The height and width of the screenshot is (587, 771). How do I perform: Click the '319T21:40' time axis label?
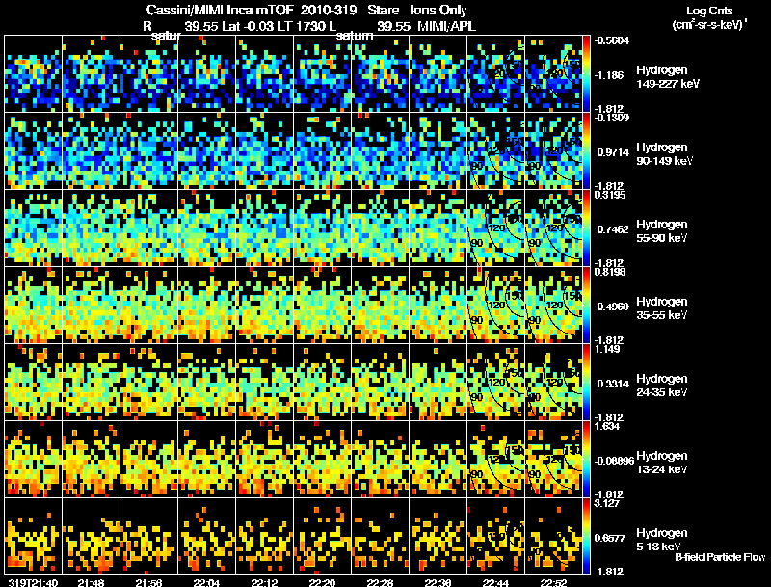[x=33, y=582]
